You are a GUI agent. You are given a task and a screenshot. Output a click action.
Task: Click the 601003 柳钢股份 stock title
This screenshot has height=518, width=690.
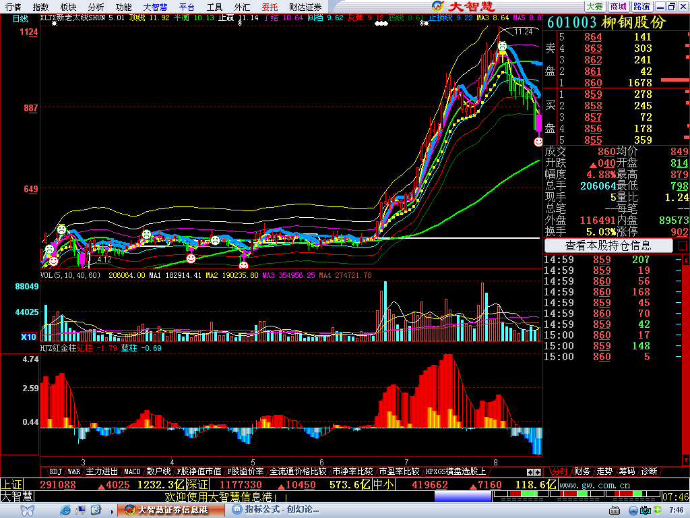pos(606,22)
